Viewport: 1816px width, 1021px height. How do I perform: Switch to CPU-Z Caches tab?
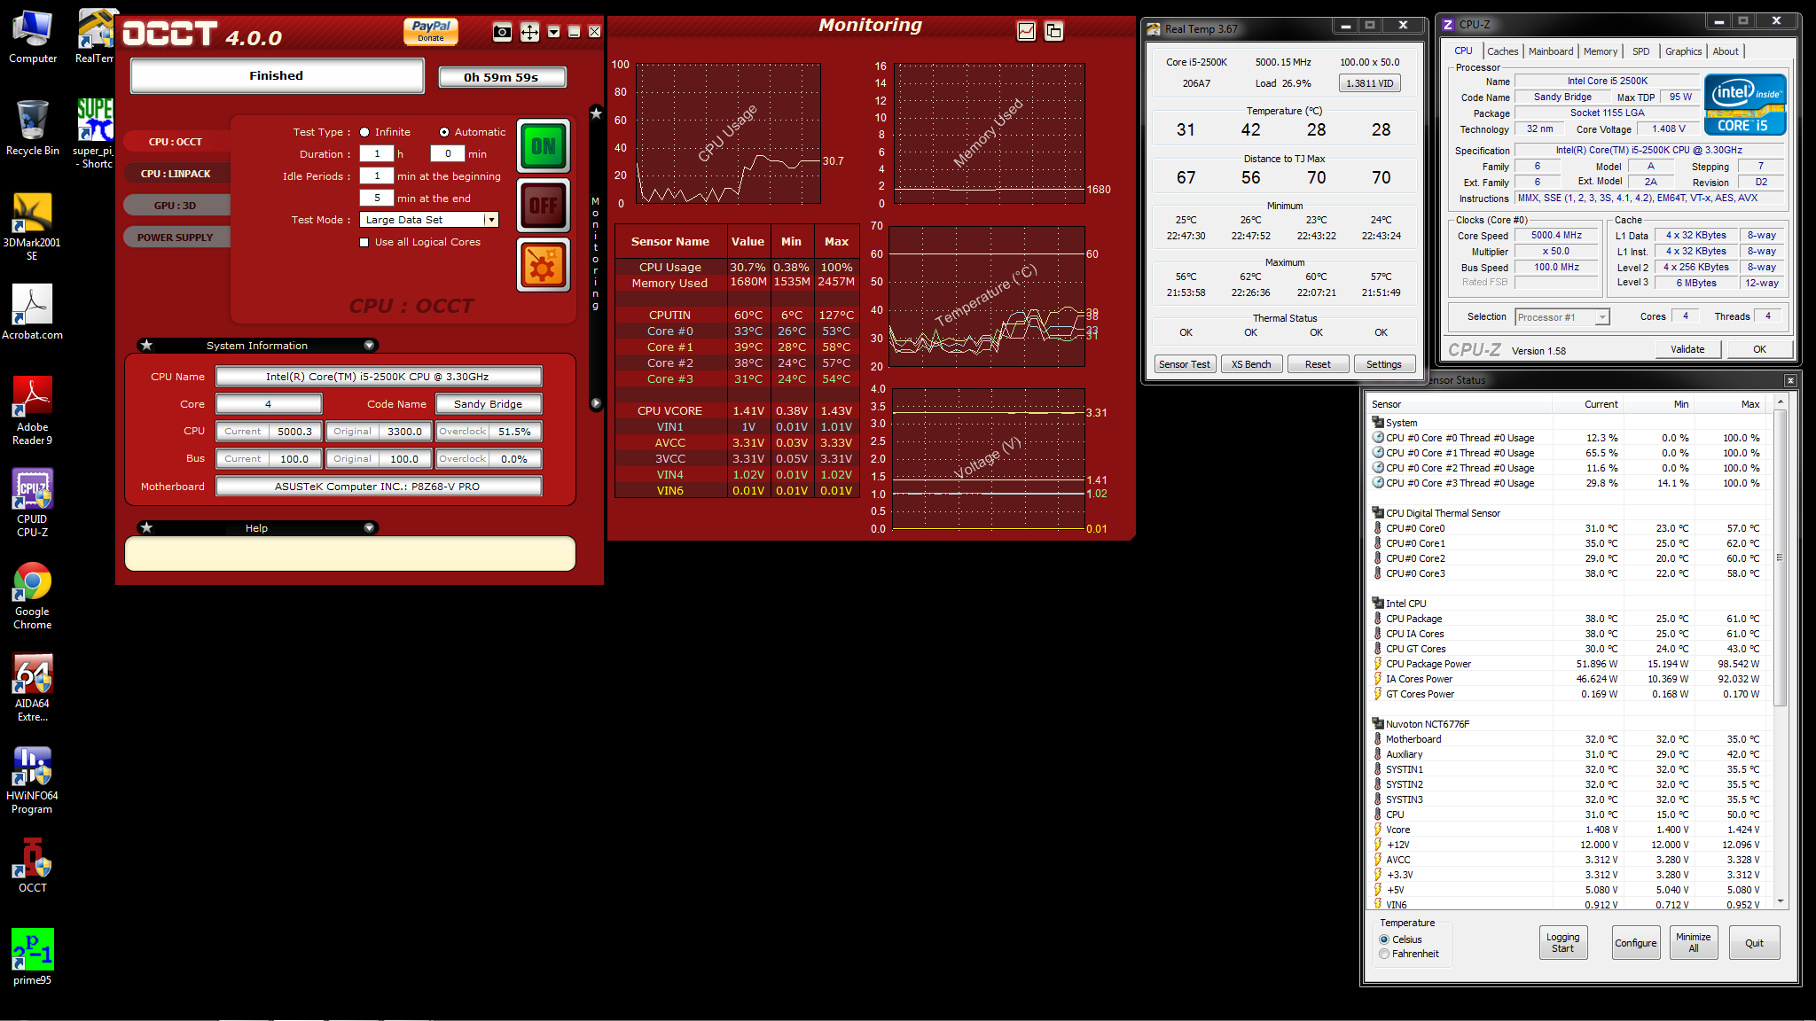pos(1502,51)
